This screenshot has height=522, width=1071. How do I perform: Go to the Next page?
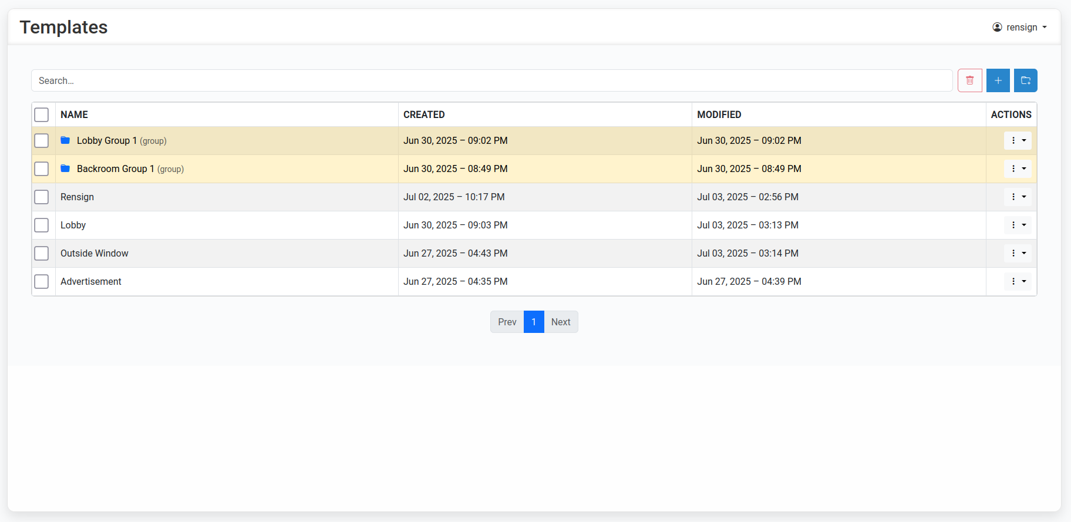[x=560, y=322]
